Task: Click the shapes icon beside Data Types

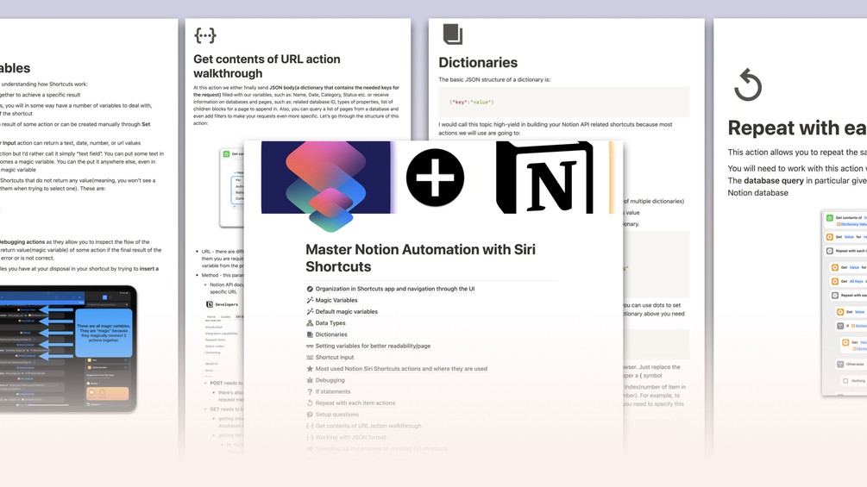Action: point(310,323)
